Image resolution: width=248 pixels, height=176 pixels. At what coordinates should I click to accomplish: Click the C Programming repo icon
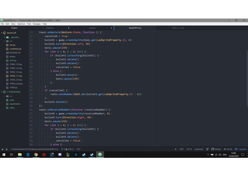pos(5,92)
